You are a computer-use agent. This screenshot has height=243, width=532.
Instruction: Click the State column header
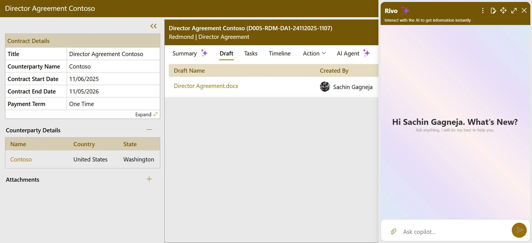click(x=130, y=144)
